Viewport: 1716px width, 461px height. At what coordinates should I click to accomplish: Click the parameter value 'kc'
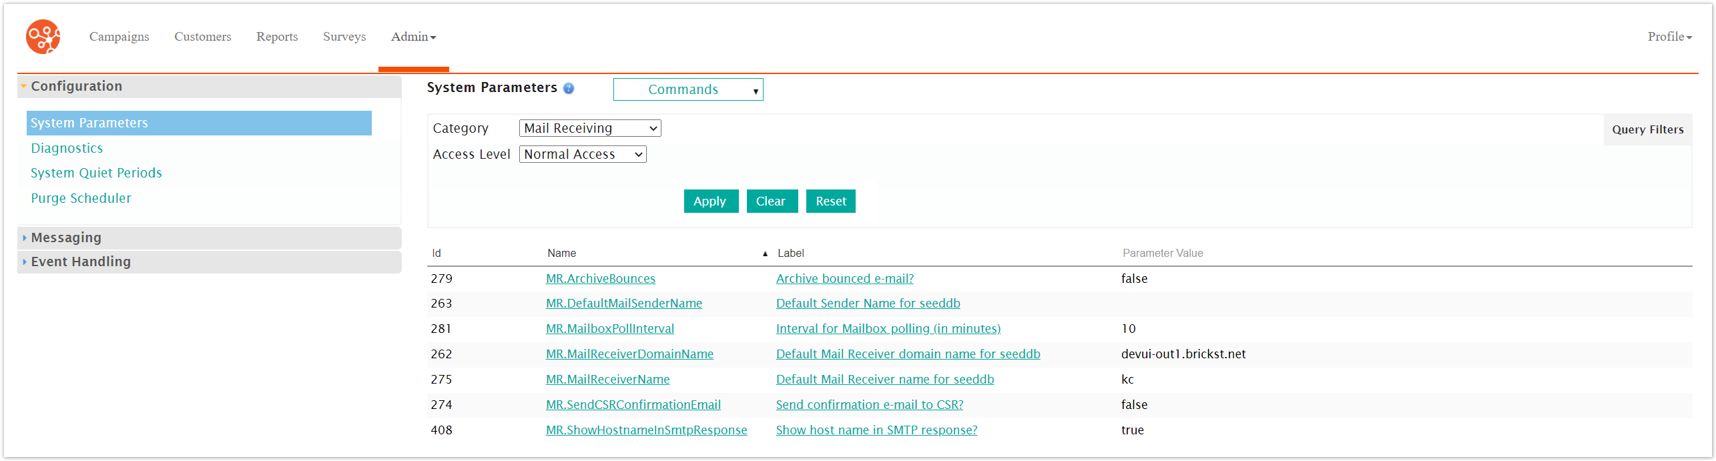tap(1127, 380)
